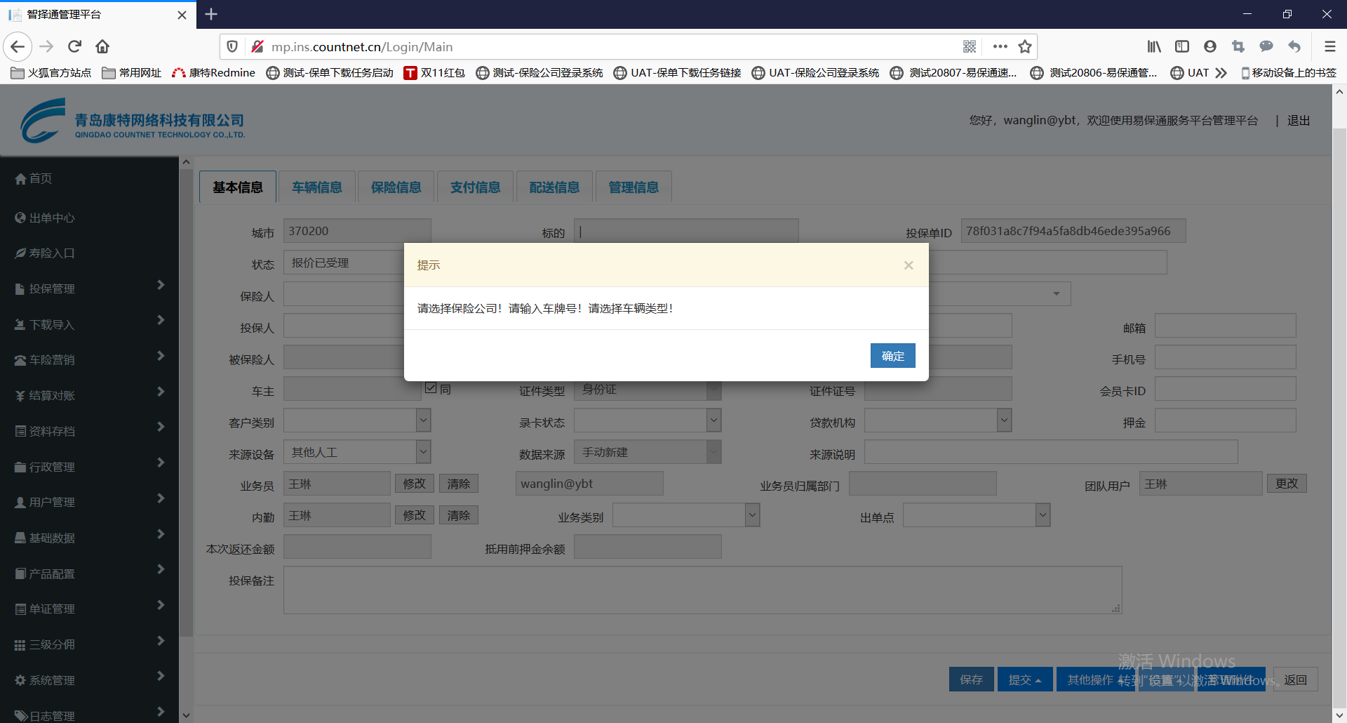Click the 保存 button
This screenshot has height=723, width=1347.
972,679
